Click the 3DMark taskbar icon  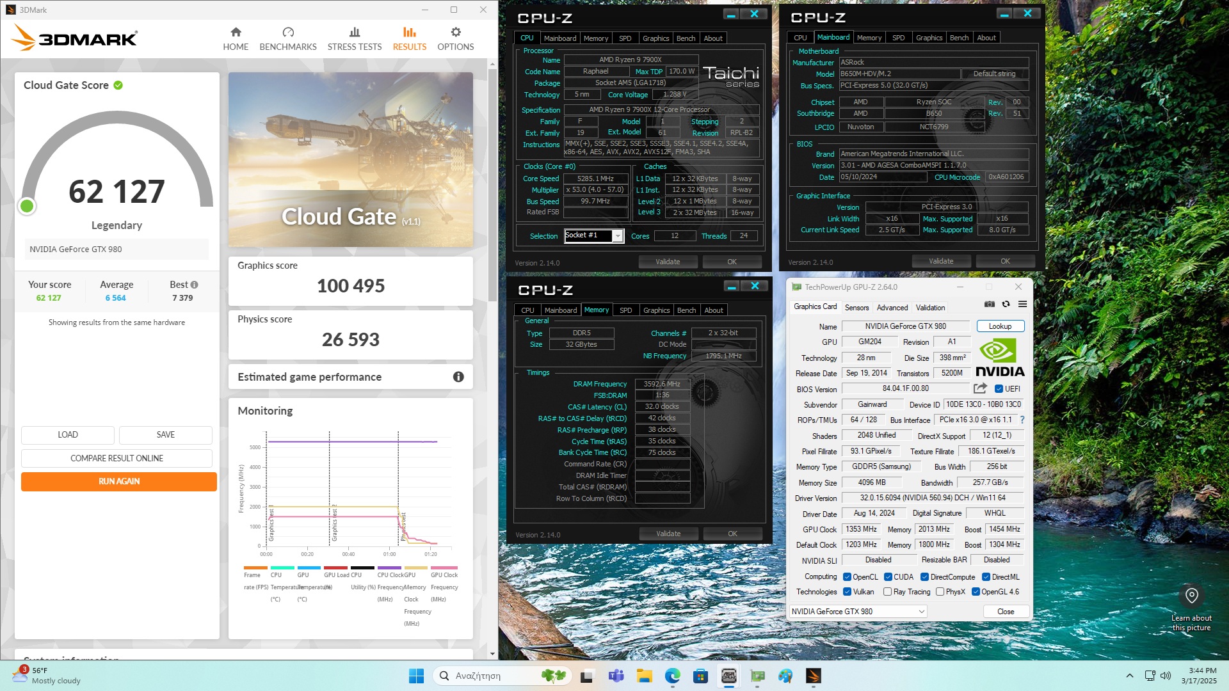coord(814,676)
